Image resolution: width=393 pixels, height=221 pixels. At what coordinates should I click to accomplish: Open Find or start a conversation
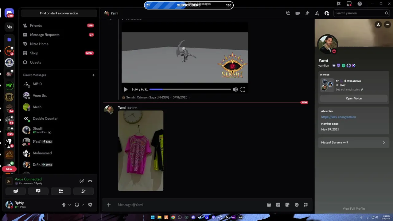[x=59, y=13]
